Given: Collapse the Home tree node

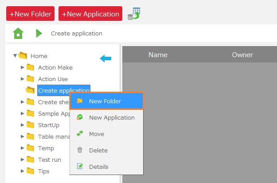Looking at the screenshot, I should [15, 56].
